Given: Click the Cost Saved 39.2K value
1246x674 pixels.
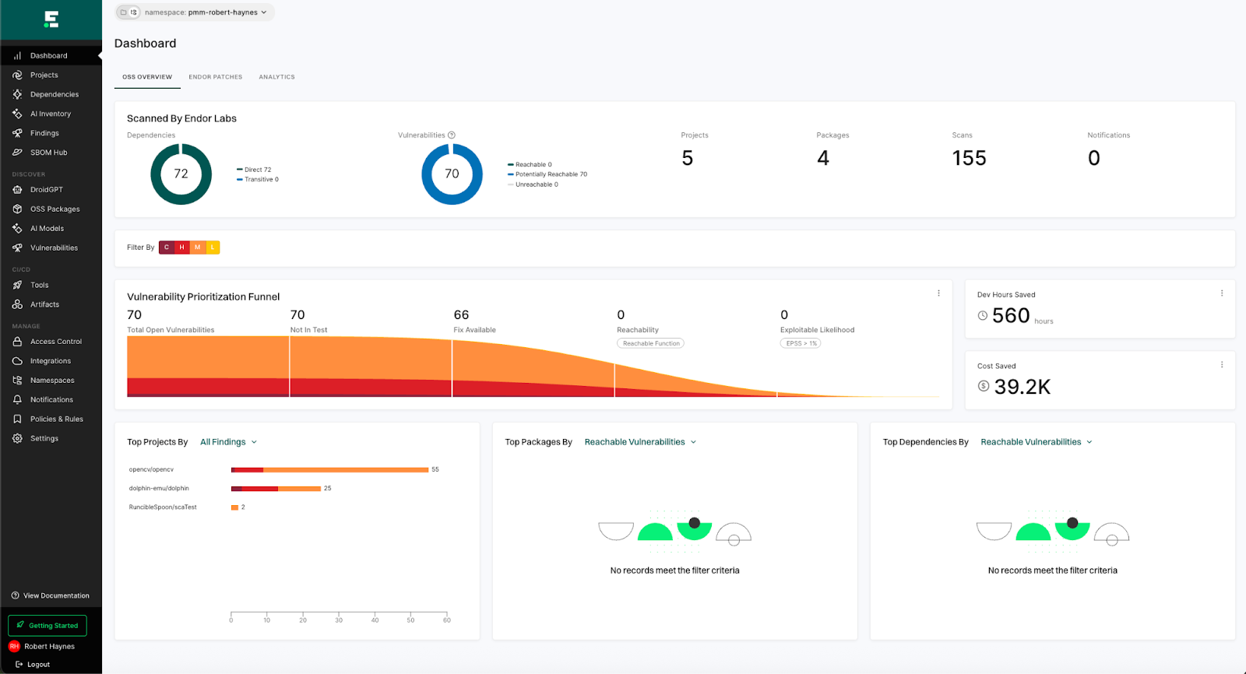Looking at the screenshot, I should [1022, 387].
